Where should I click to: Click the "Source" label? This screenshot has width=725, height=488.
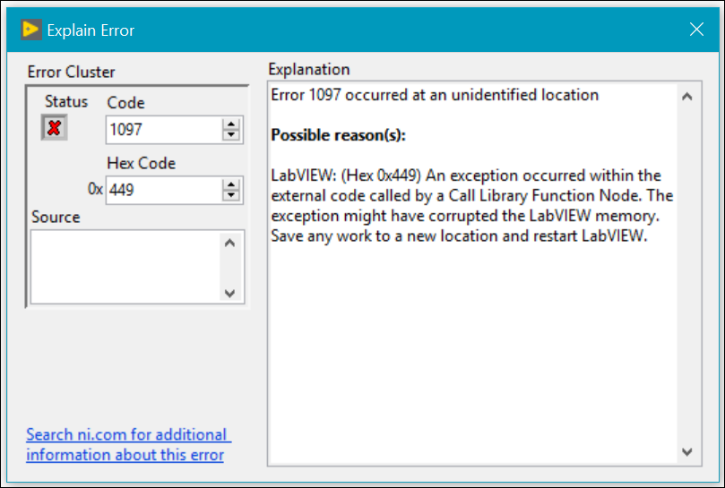point(56,218)
